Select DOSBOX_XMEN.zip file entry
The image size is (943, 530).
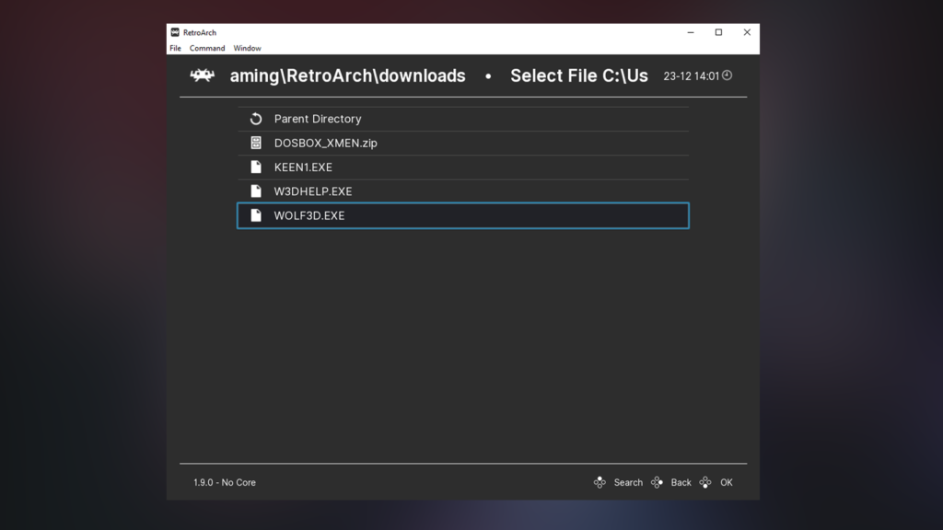coord(463,143)
